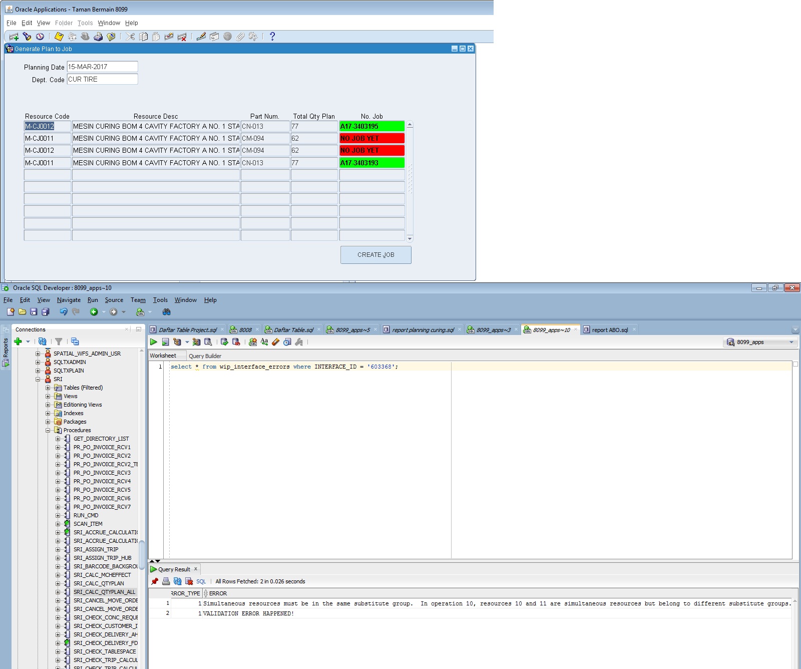801x669 pixels.
Task: Click the scroll-down arrow in the job list scrollbar
Action: tap(410, 238)
